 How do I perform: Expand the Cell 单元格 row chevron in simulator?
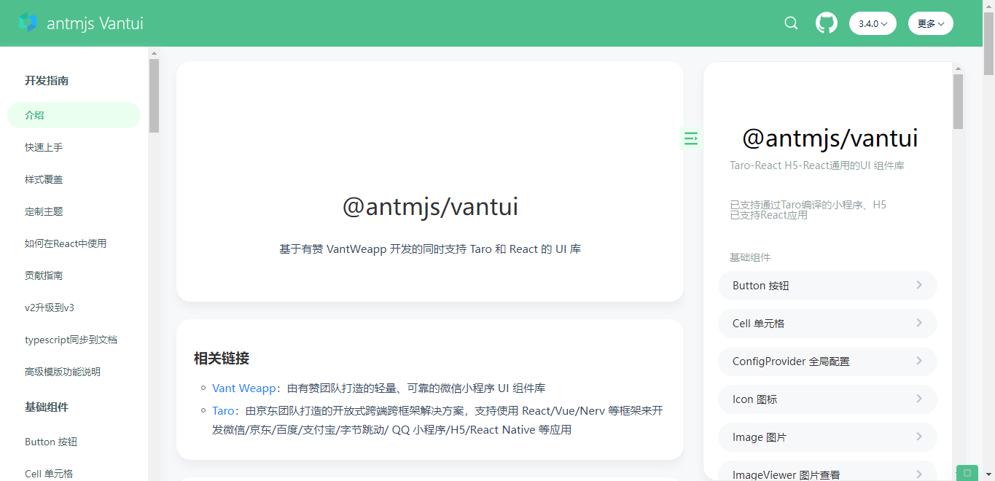919,323
